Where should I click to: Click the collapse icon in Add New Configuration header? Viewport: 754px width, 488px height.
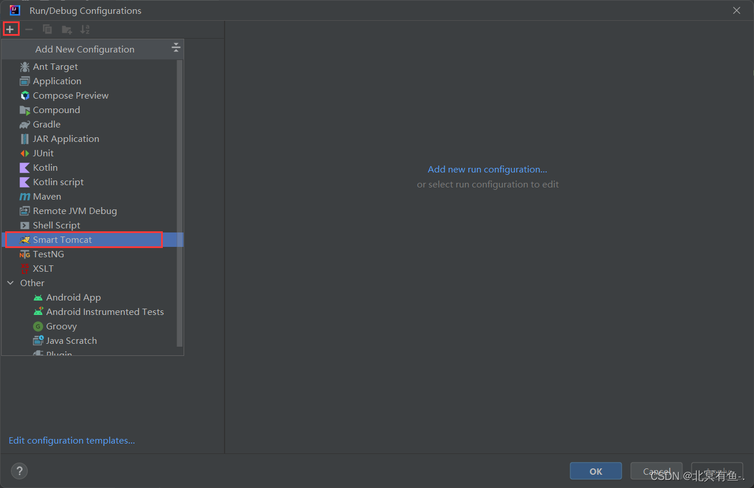point(176,48)
